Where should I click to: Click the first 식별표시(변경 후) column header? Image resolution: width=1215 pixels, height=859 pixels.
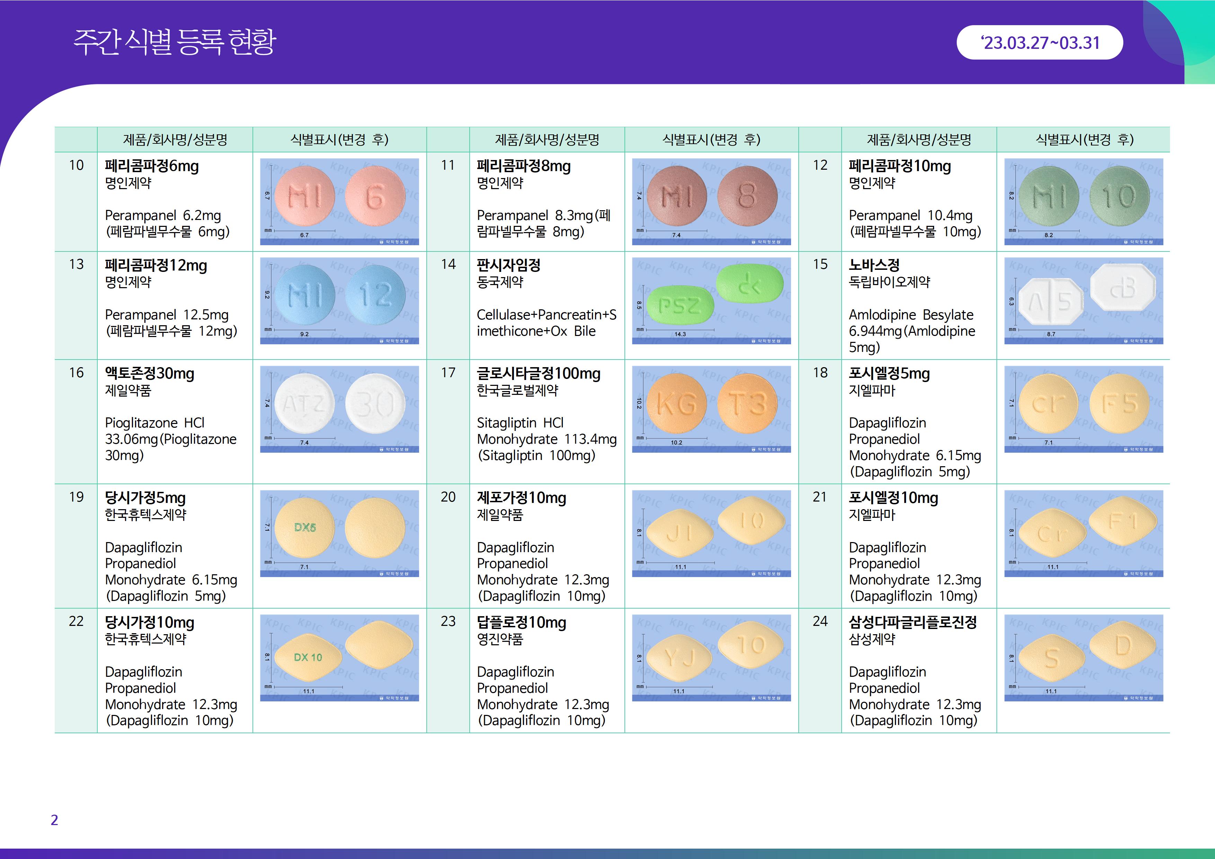[339, 140]
